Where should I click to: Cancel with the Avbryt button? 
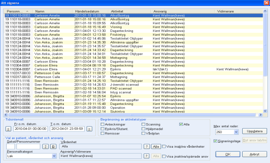255,154
